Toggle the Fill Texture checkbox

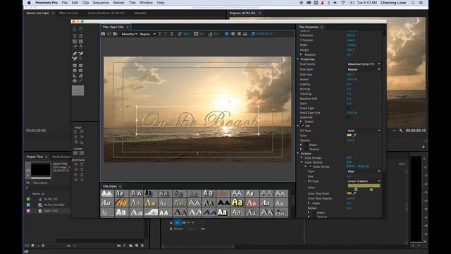(x=307, y=149)
